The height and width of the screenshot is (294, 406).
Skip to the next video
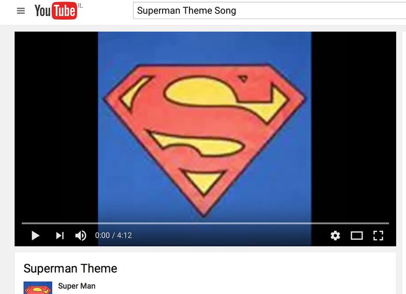click(x=60, y=236)
